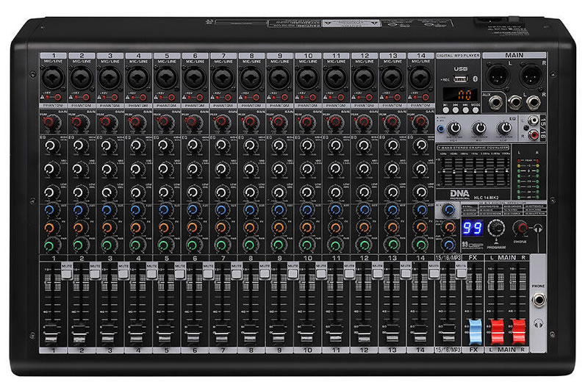Click the orange FX knob of the 15/16 channel
The height and width of the screenshot is (382, 585).
point(449,227)
